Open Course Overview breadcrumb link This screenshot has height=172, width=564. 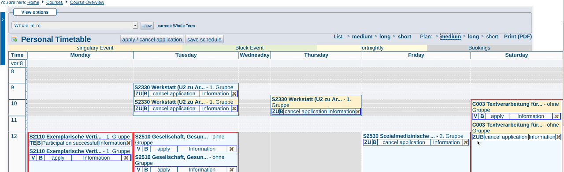(87, 3)
